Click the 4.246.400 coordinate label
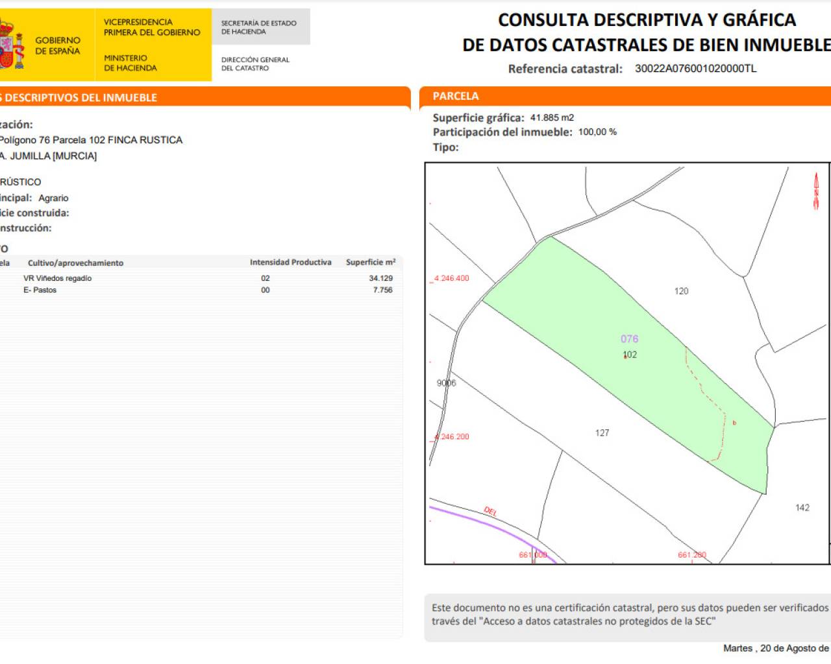The height and width of the screenshot is (664, 831). [452, 278]
